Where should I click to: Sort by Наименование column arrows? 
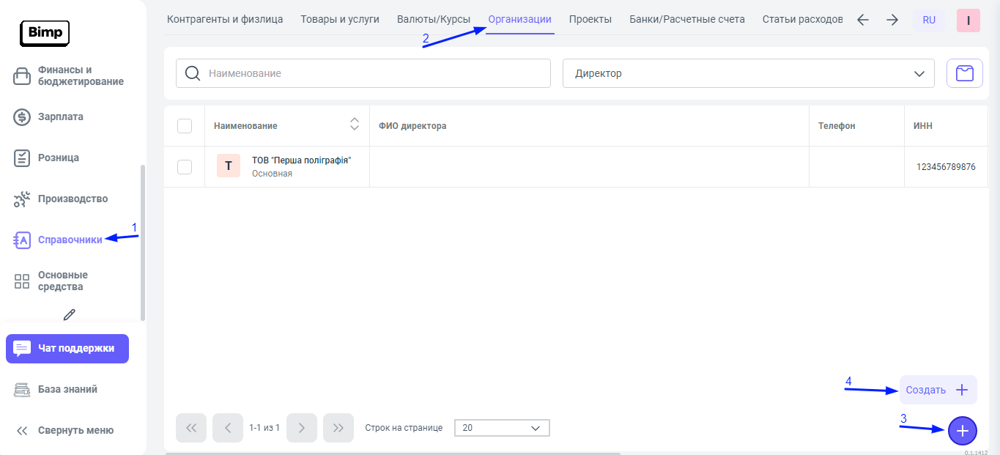(x=355, y=125)
